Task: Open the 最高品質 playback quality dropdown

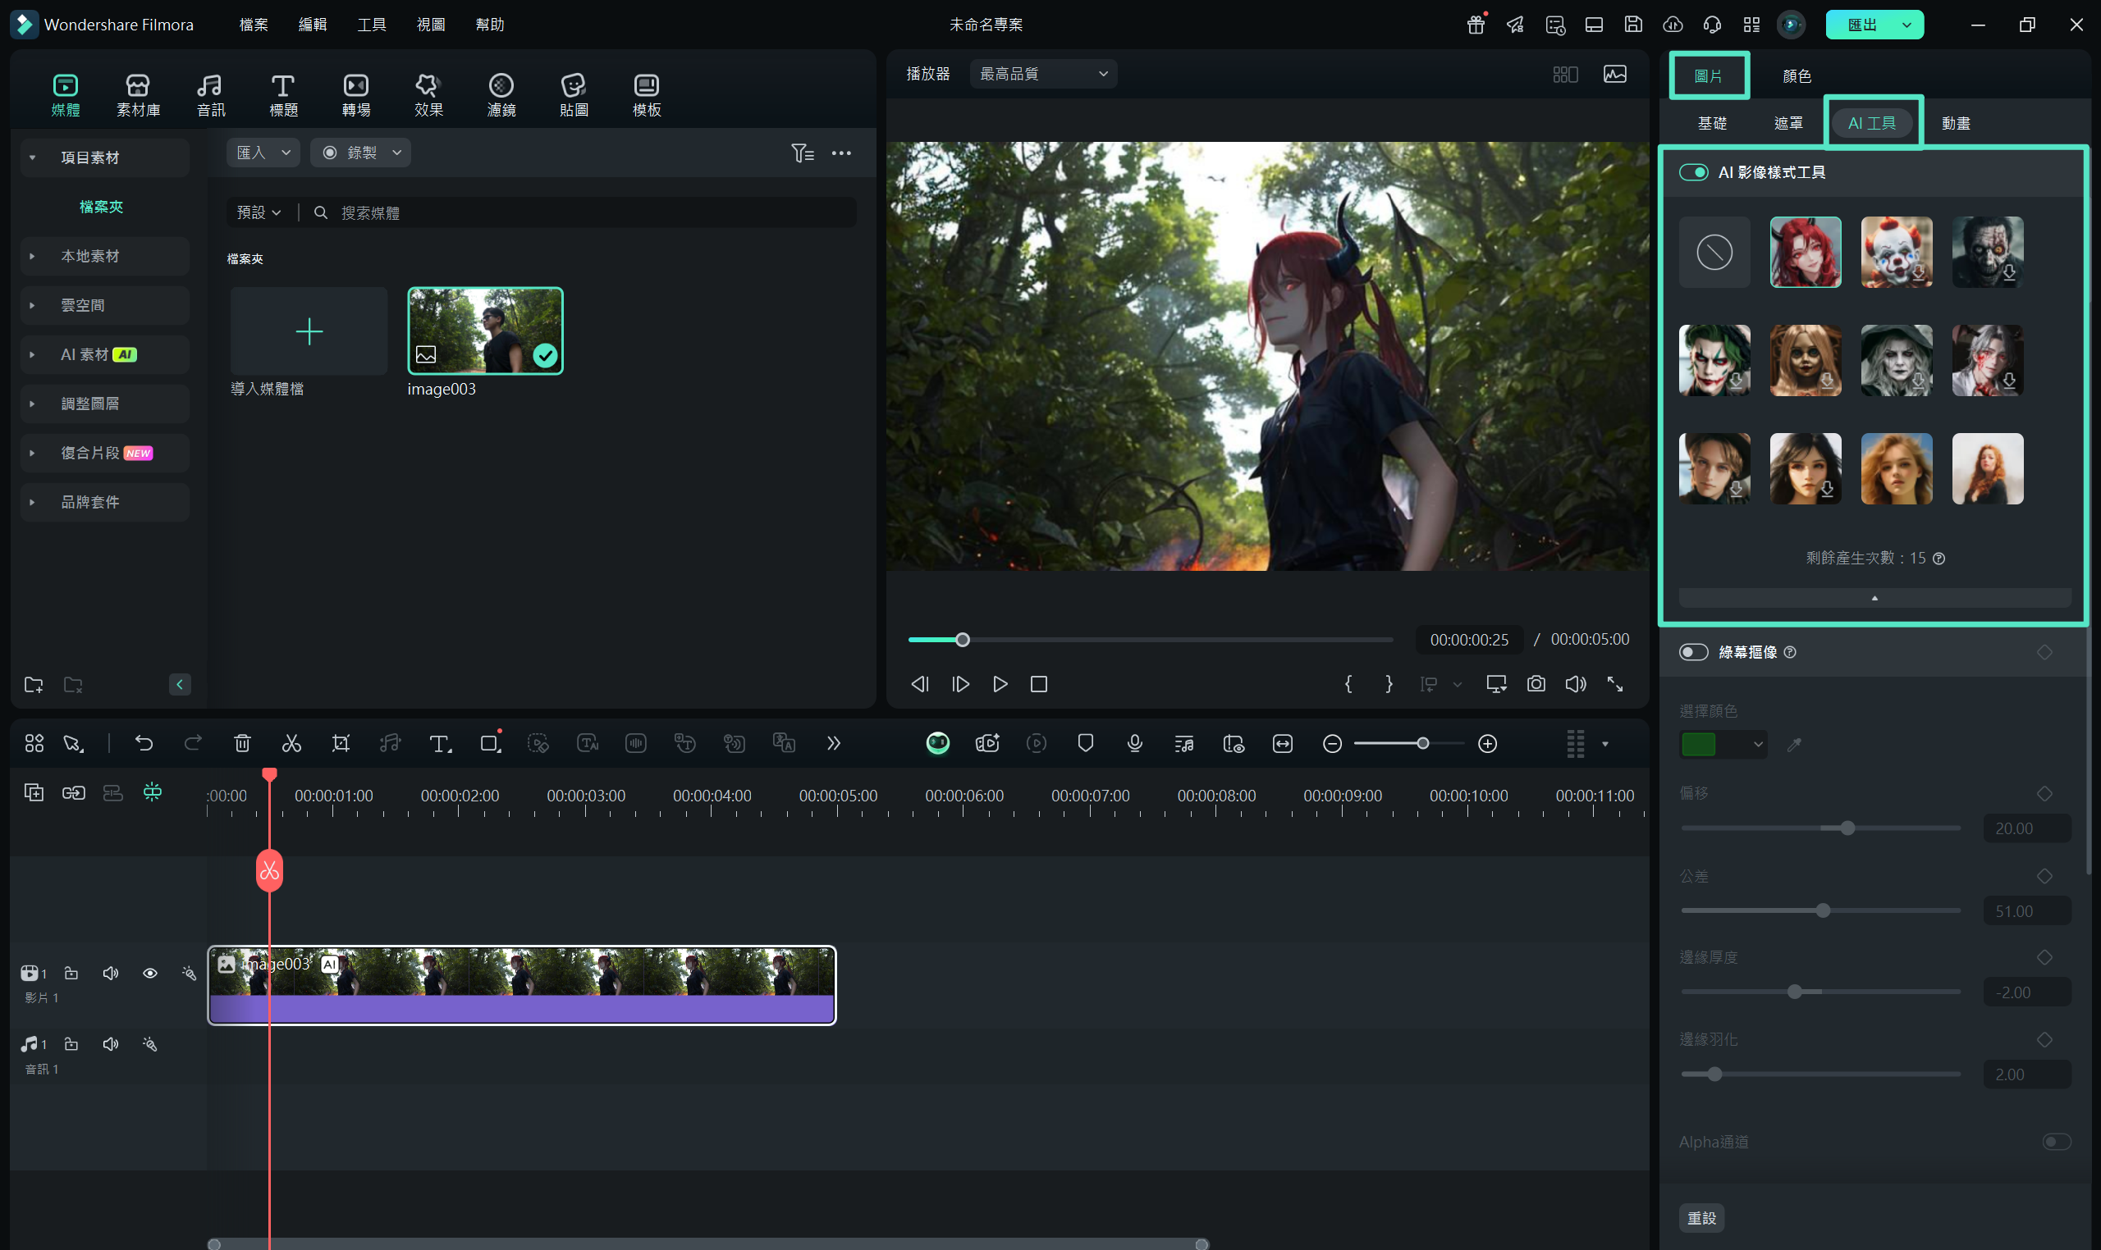Action: pyautogui.click(x=1042, y=74)
